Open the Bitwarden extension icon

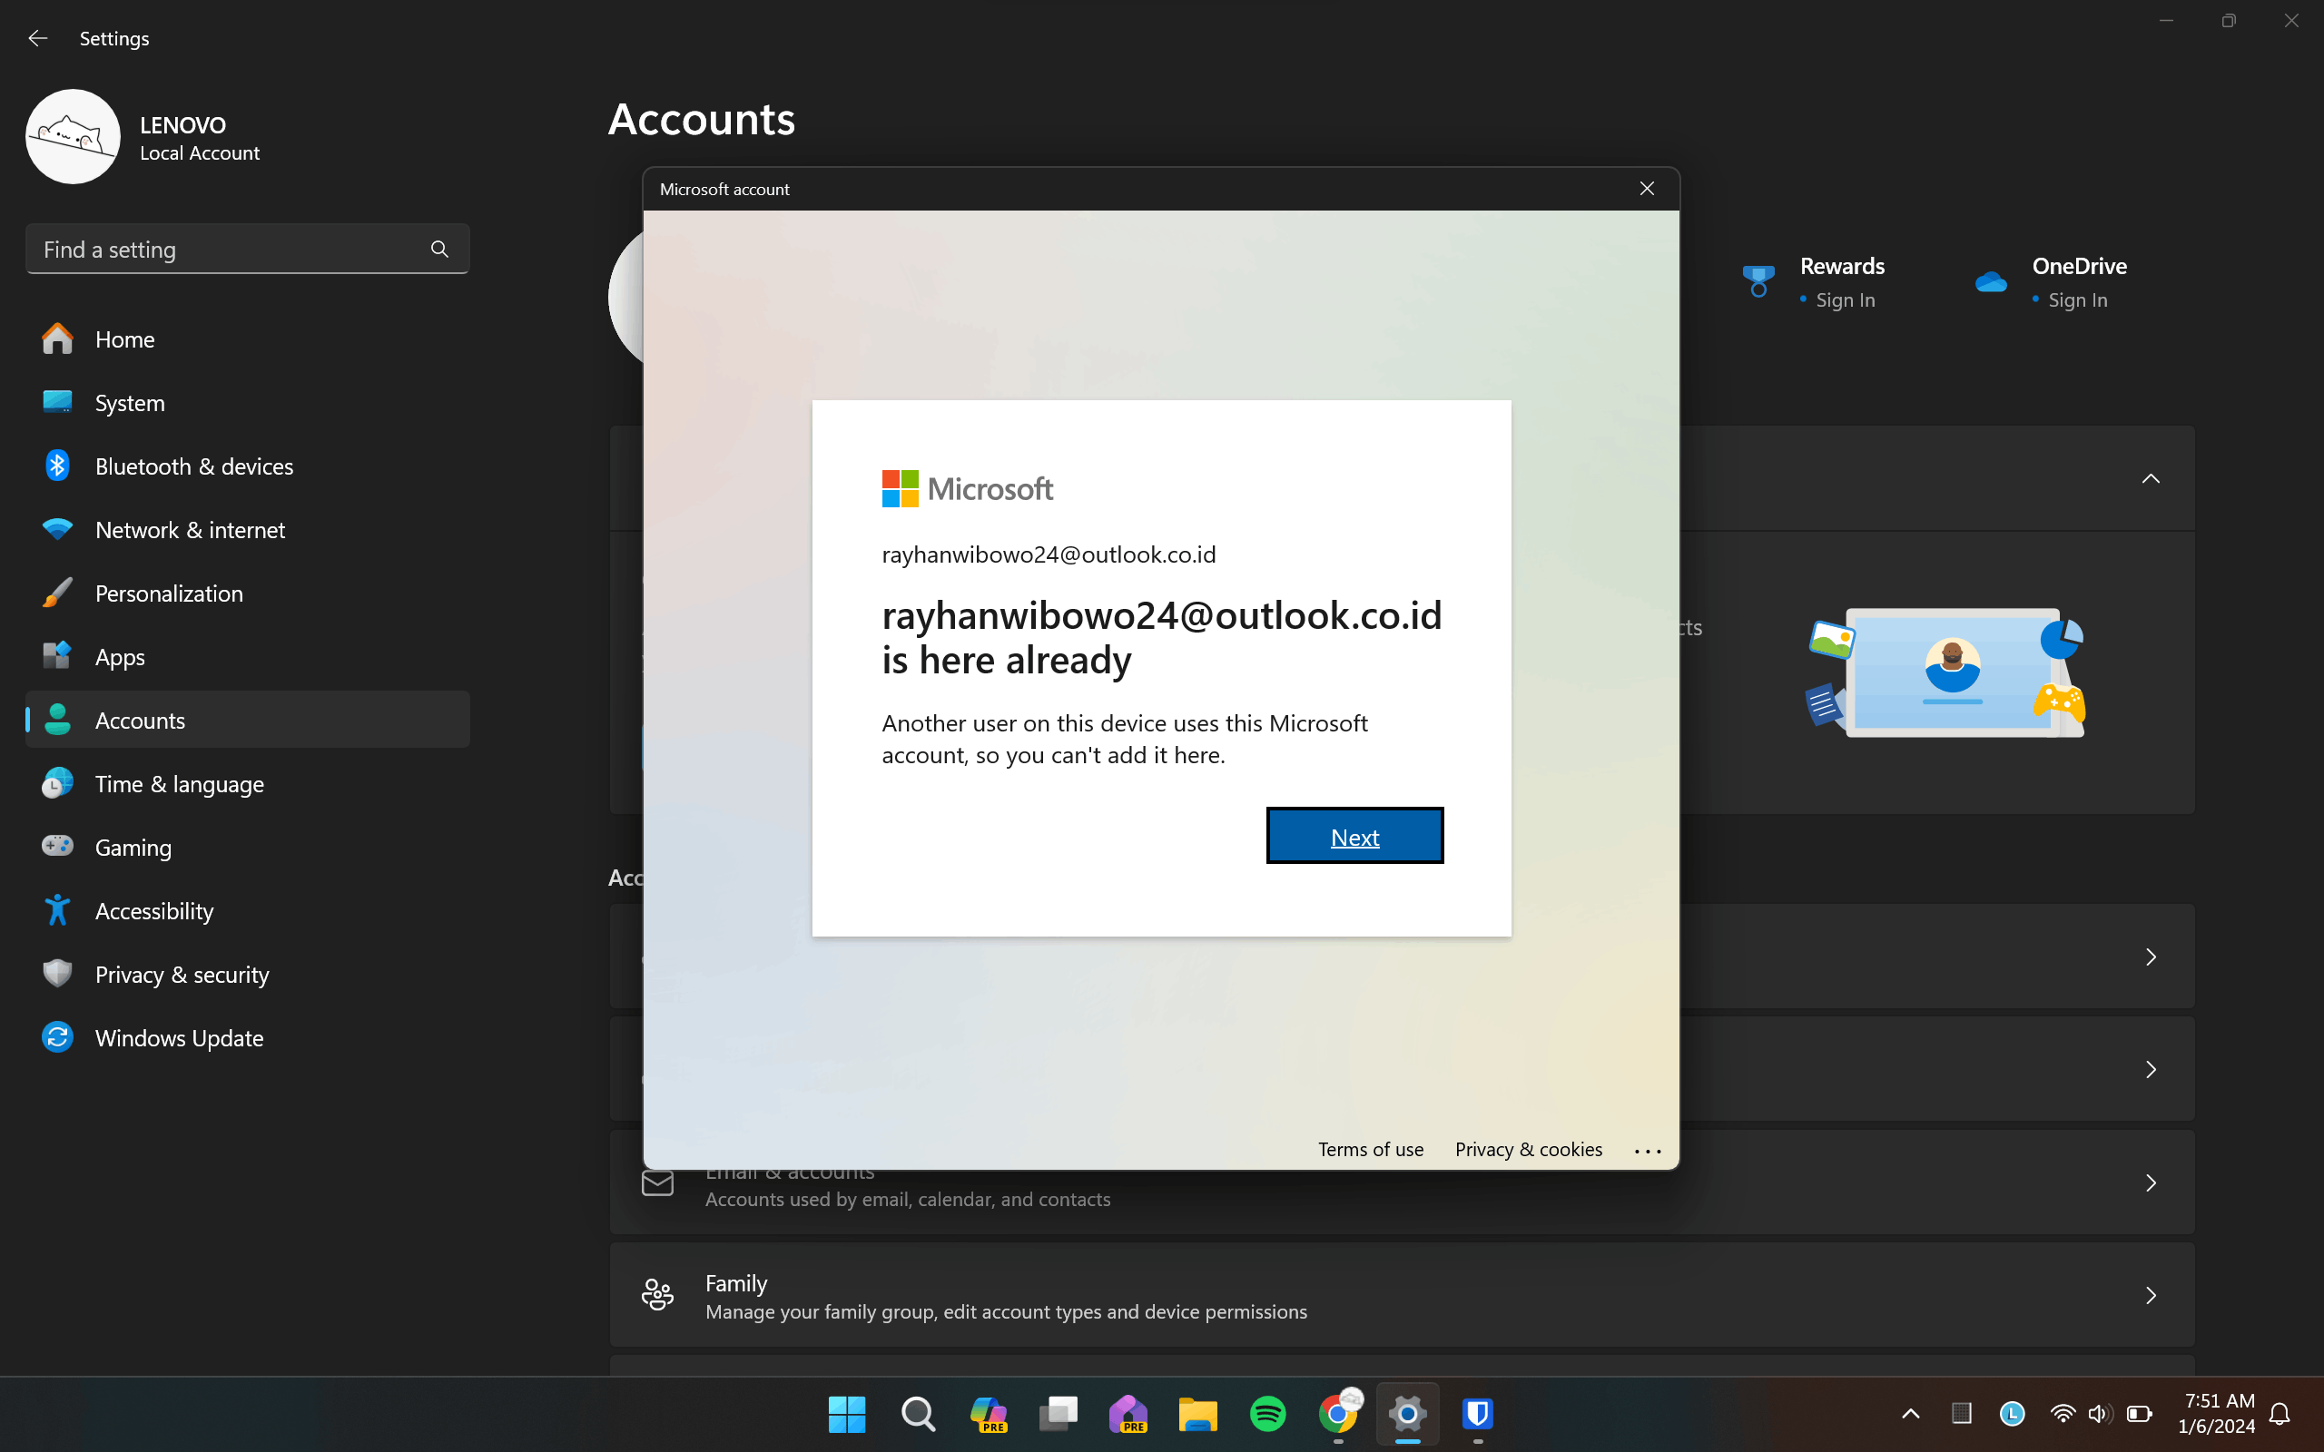click(1477, 1414)
